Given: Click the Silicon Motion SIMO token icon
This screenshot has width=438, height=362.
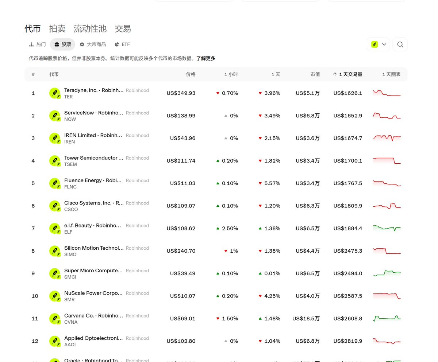Looking at the screenshot, I should [55, 251].
